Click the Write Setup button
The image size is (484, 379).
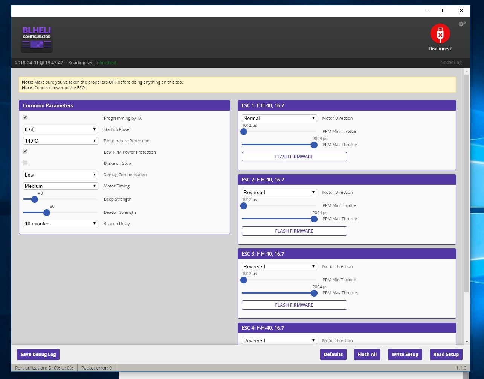[405, 355]
